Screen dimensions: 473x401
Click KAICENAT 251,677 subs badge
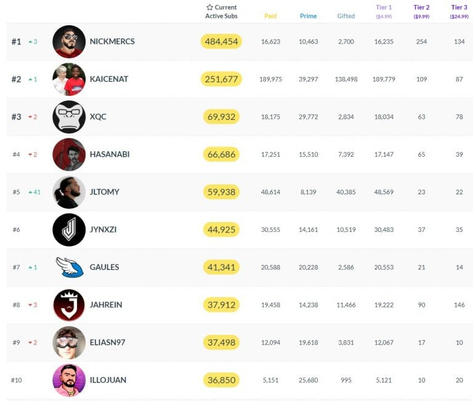tap(222, 79)
